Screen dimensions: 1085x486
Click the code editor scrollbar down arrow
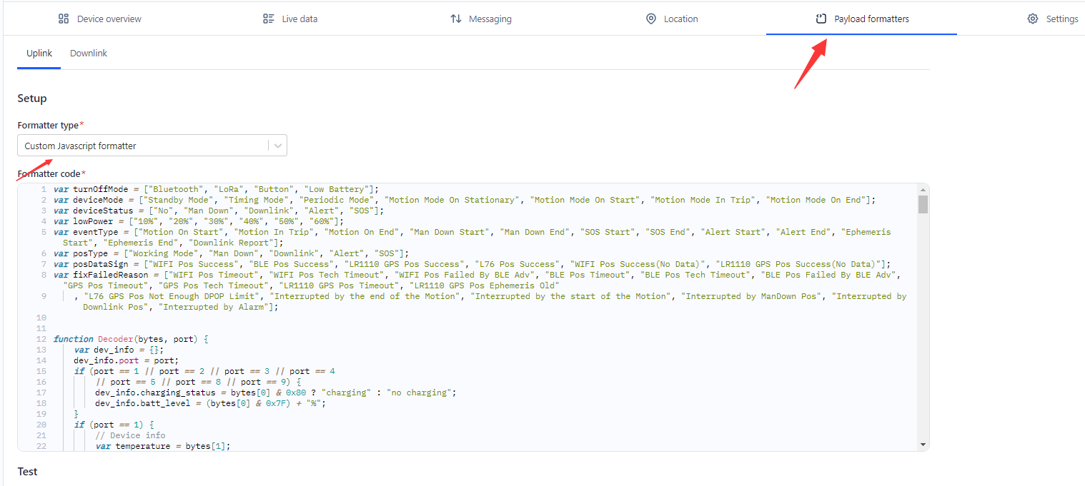pyautogui.click(x=923, y=445)
